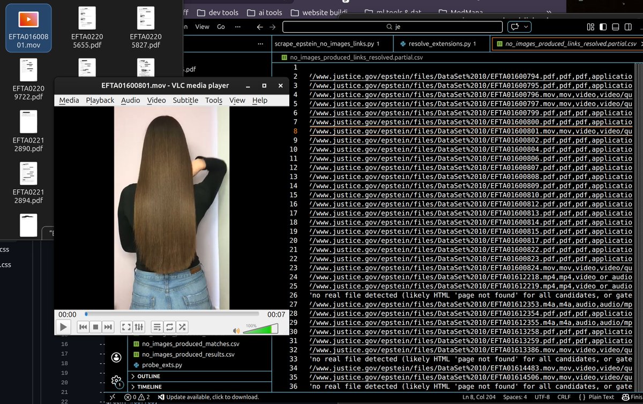643x404 pixels.
Task: Toggle fullscreen video in VLC
Action: (x=126, y=326)
